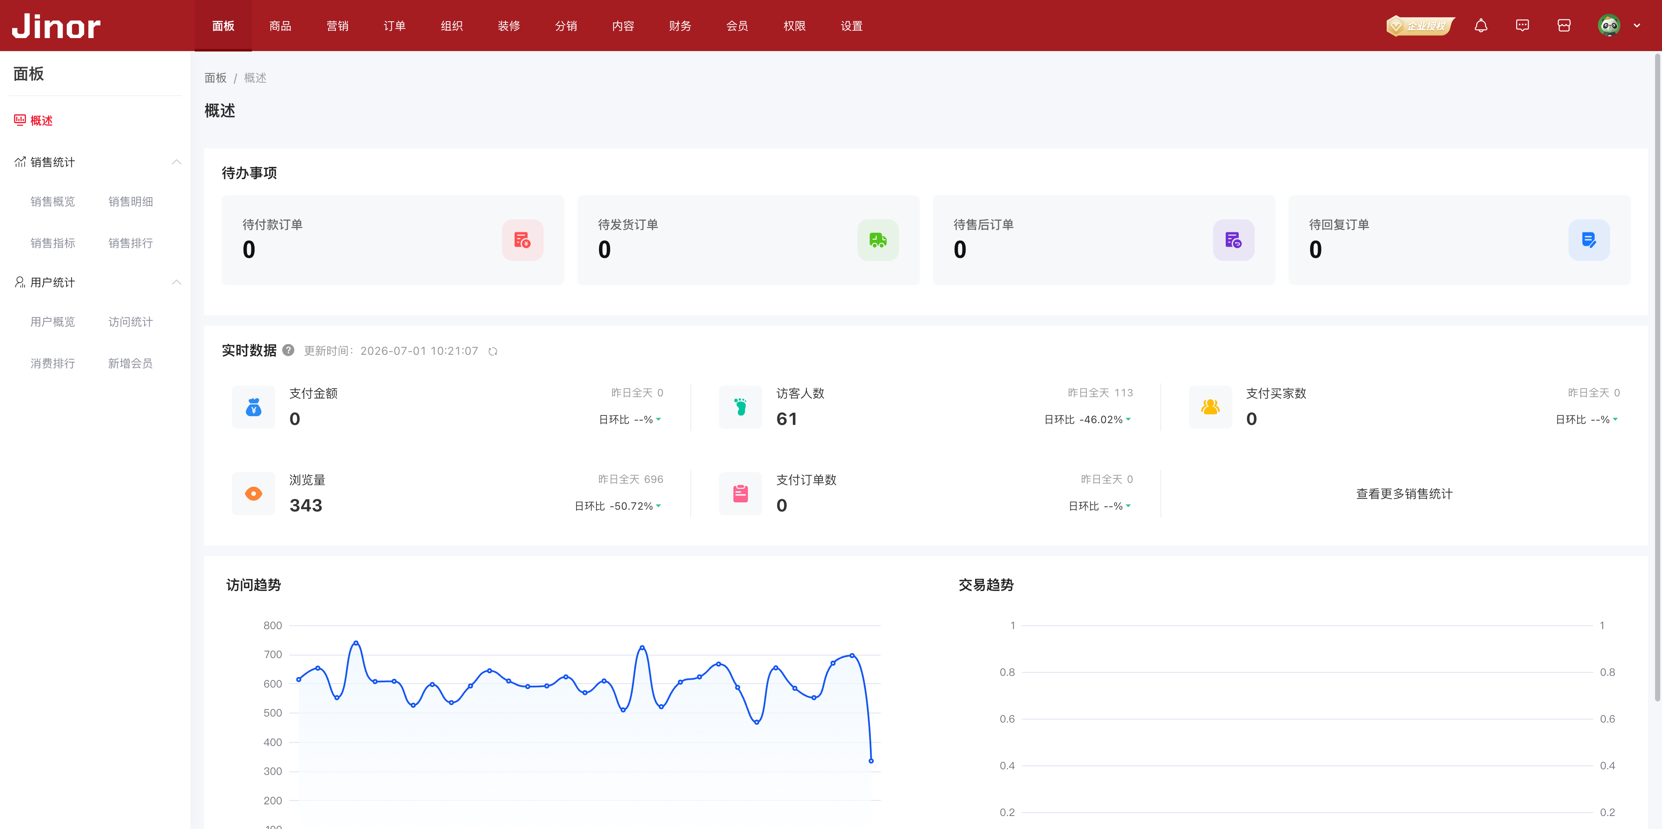The height and width of the screenshot is (829, 1662).
Task: Open 消费排行 in the sidebar
Action: 53,363
